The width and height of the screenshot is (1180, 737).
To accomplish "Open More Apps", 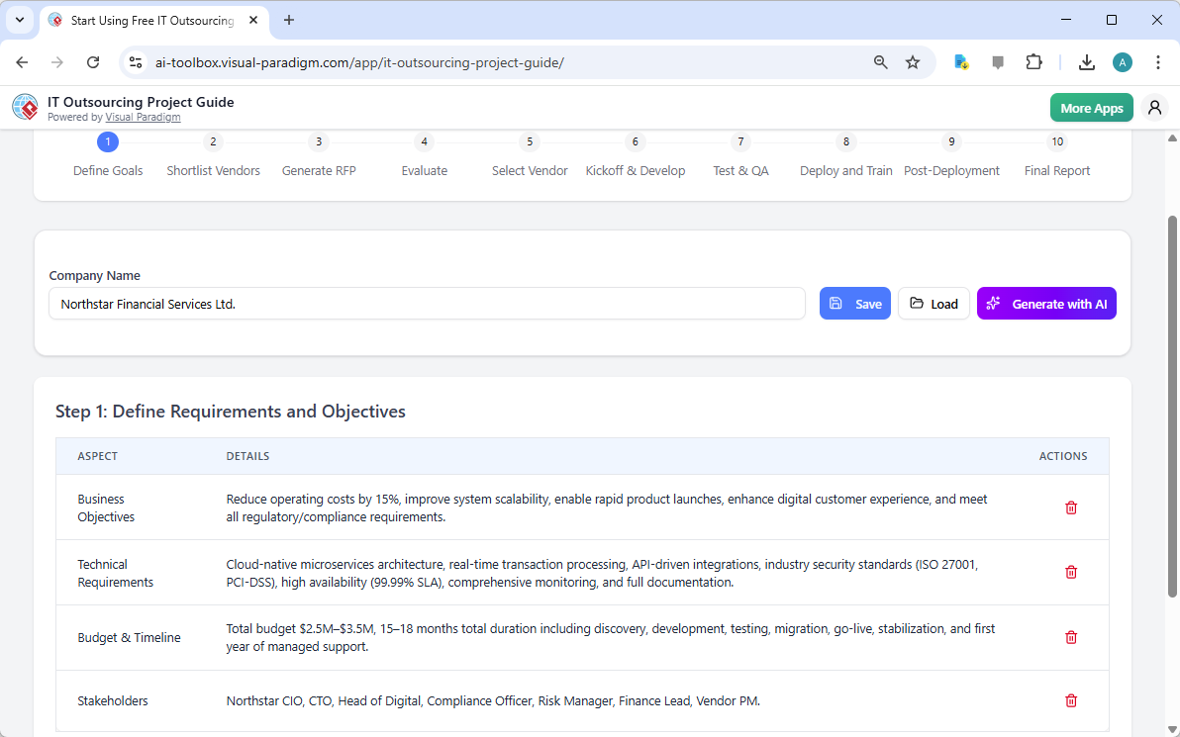I will (1091, 107).
